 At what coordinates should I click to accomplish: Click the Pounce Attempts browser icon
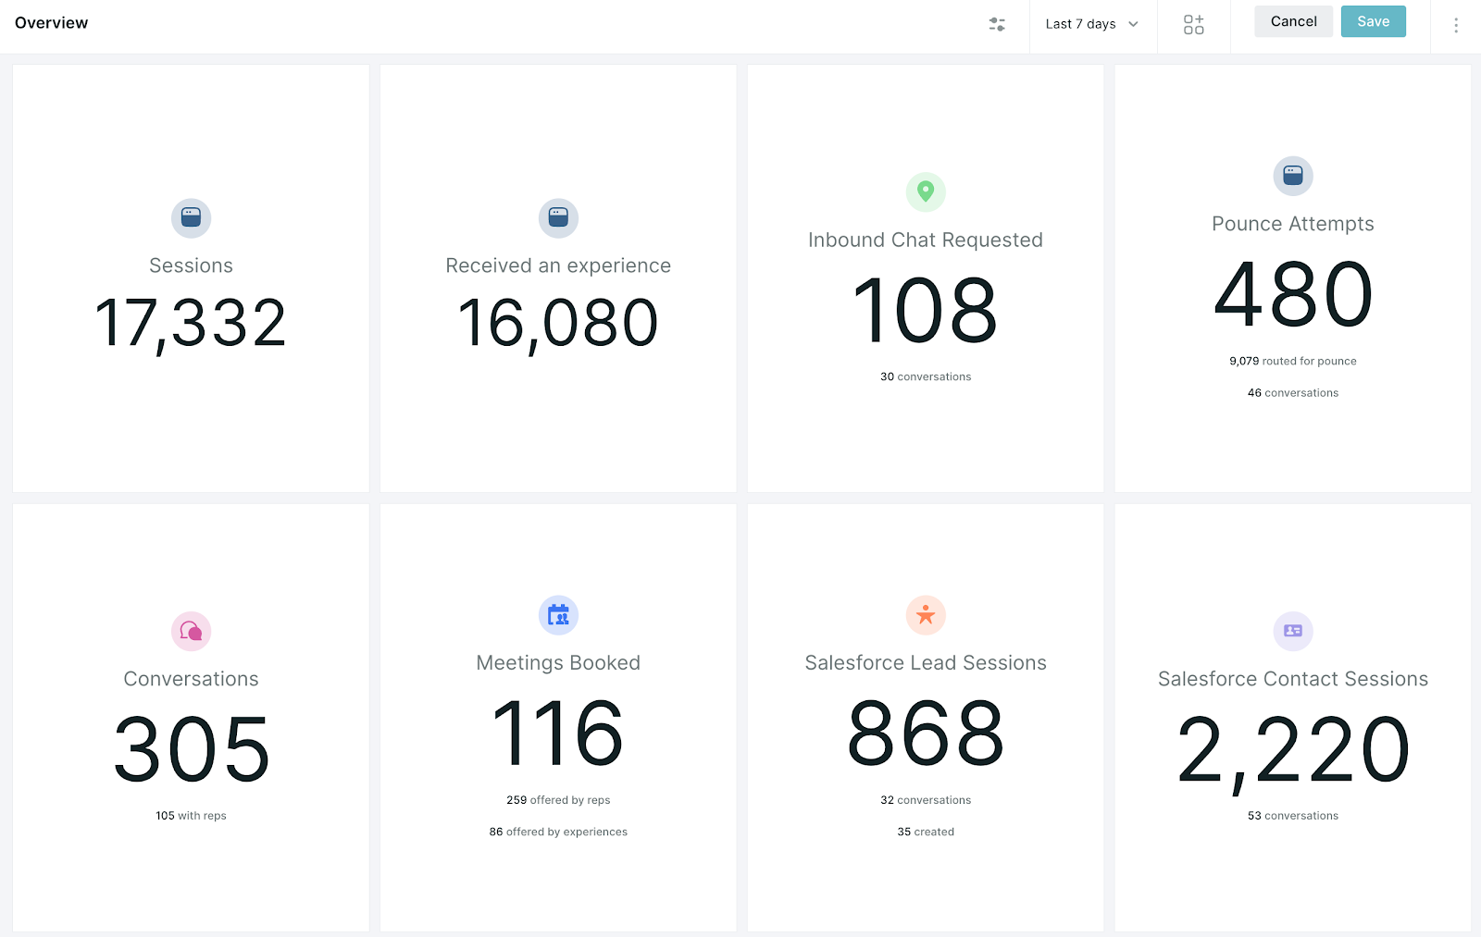point(1293,176)
